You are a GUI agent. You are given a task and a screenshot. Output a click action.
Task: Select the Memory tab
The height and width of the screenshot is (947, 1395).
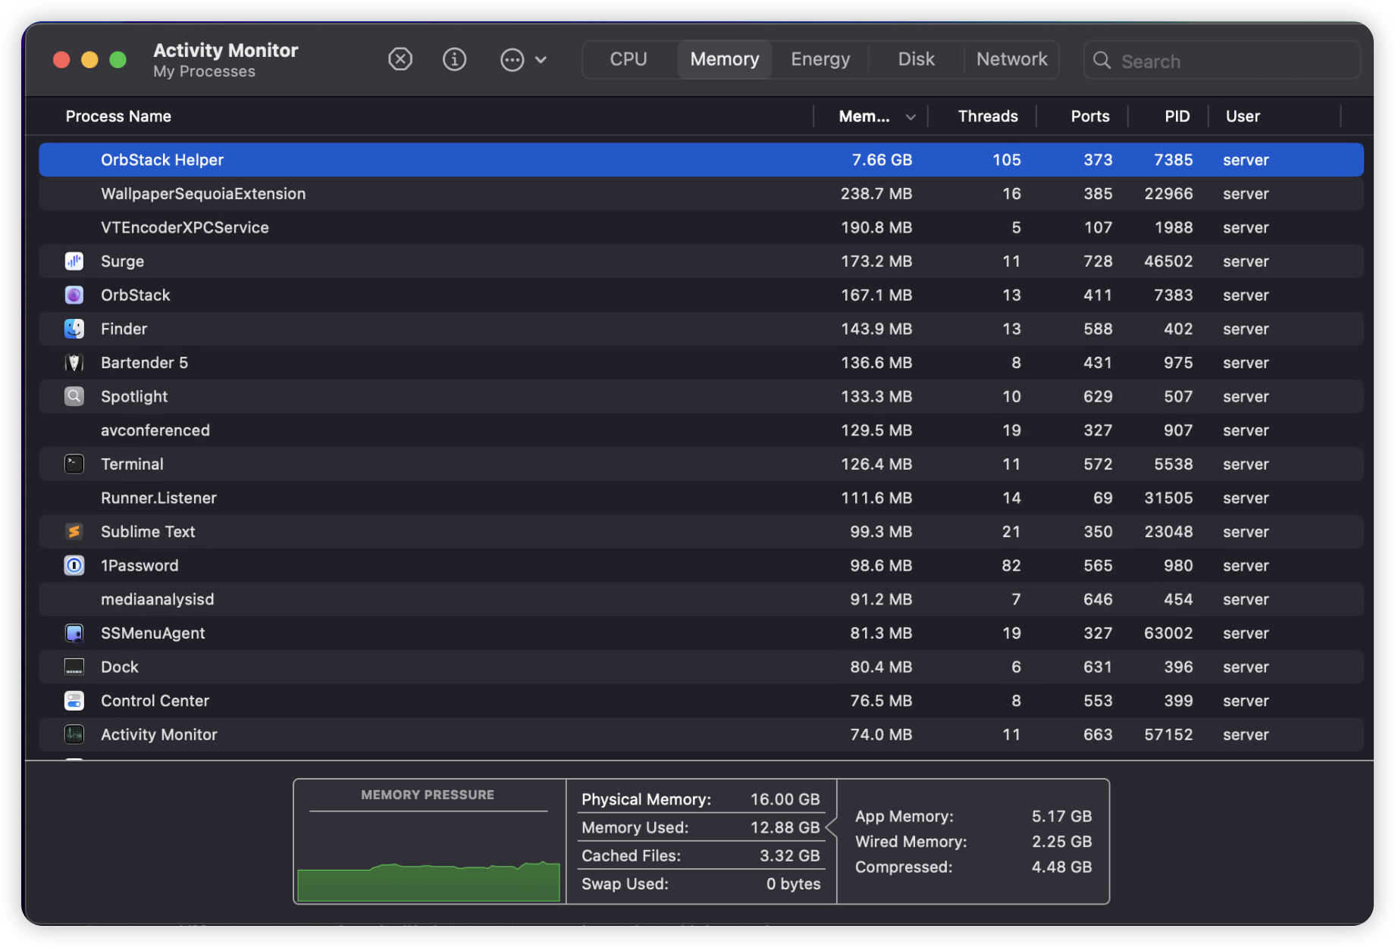[x=725, y=59]
